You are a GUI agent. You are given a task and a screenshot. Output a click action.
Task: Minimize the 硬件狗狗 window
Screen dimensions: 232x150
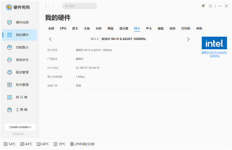(x=220, y=6)
